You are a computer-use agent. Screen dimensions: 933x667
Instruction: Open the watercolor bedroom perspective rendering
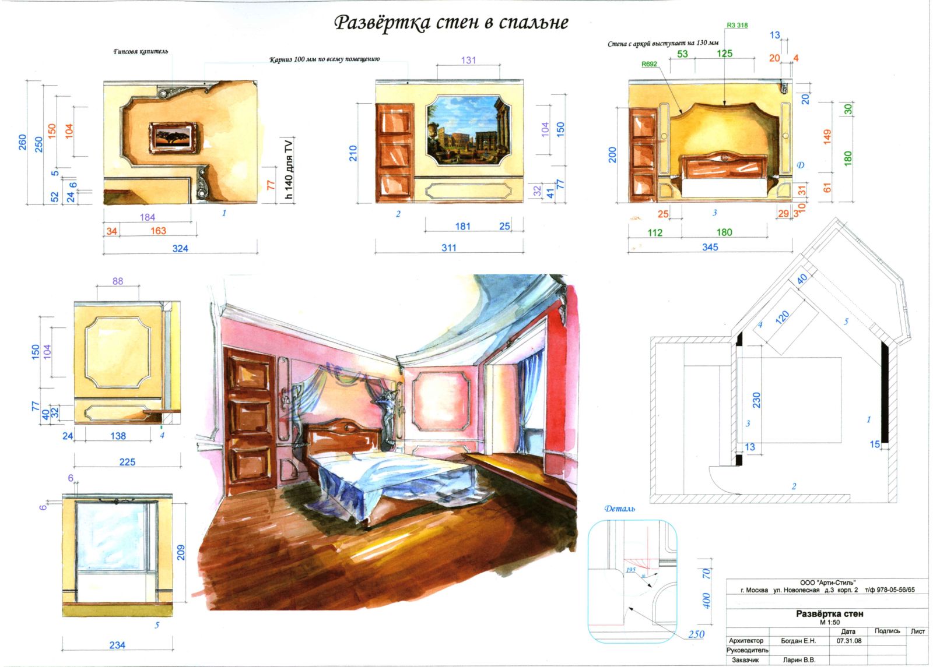(x=388, y=443)
